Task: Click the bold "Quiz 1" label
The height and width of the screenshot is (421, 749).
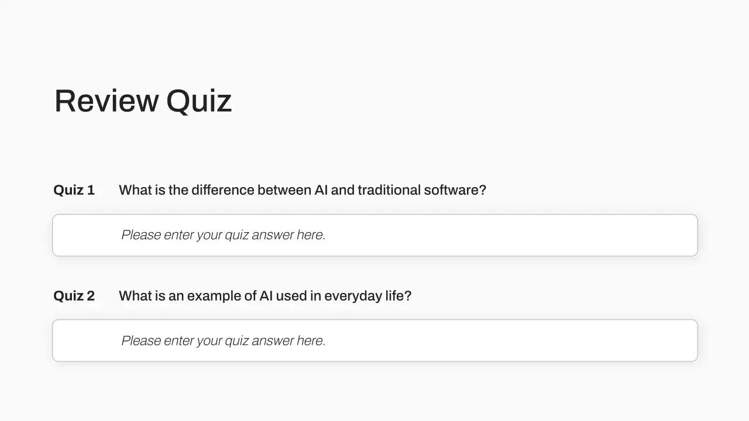Action: pyautogui.click(x=74, y=190)
